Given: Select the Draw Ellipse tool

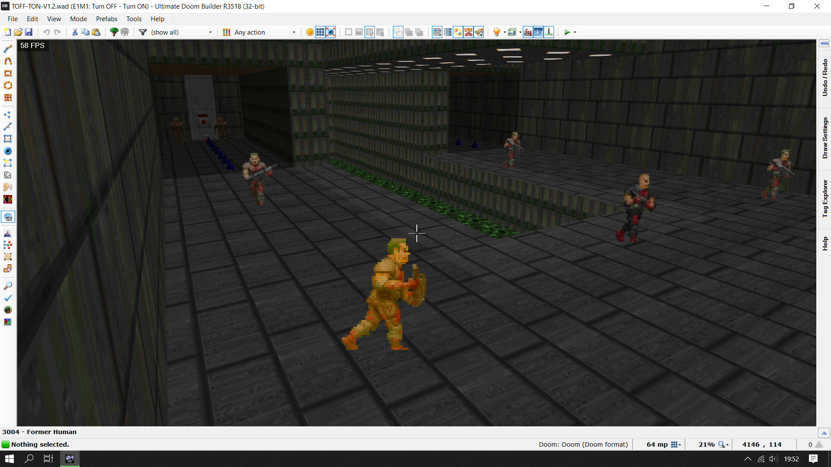Looking at the screenshot, I should 8,85.
